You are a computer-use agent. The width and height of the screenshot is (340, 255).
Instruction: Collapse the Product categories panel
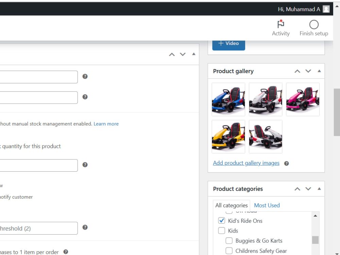[319, 189]
